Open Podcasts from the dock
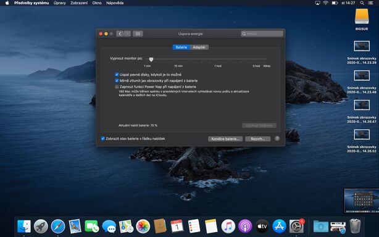 pyautogui.click(x=245, y=227)
